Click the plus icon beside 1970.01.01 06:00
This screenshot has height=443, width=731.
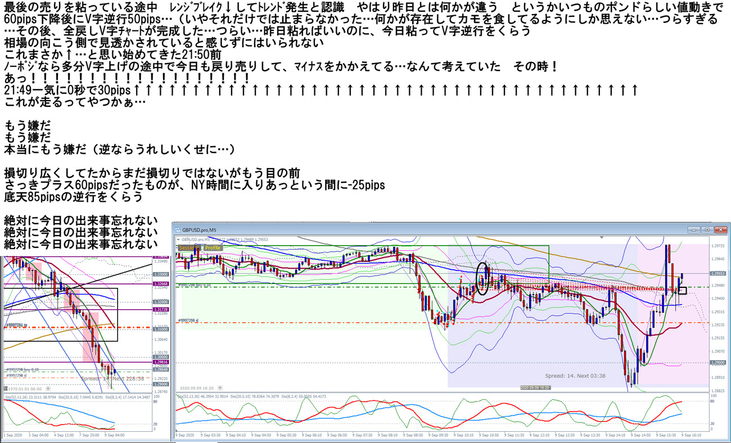pyautogui.click(x=47, y=388)
